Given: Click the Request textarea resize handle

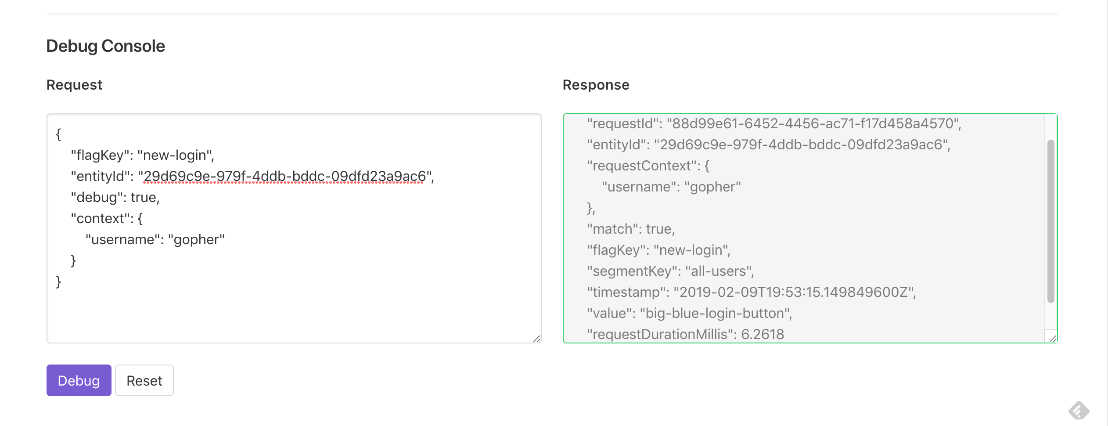Looking at the screenshot, I should point(536,339).
